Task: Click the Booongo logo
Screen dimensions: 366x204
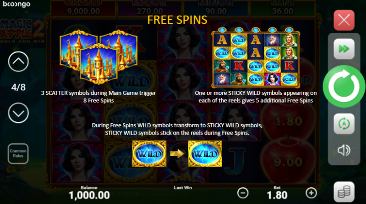Action: [16, 4]
